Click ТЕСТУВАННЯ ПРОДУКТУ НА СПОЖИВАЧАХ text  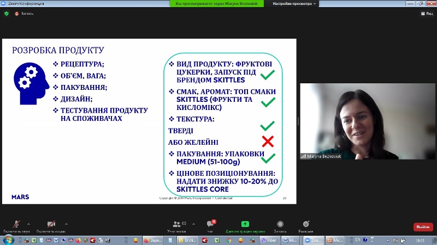tap(104, 114)
